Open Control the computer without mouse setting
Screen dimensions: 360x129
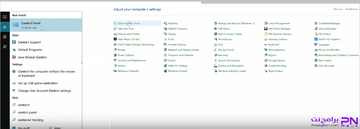[x=46, y=74]
